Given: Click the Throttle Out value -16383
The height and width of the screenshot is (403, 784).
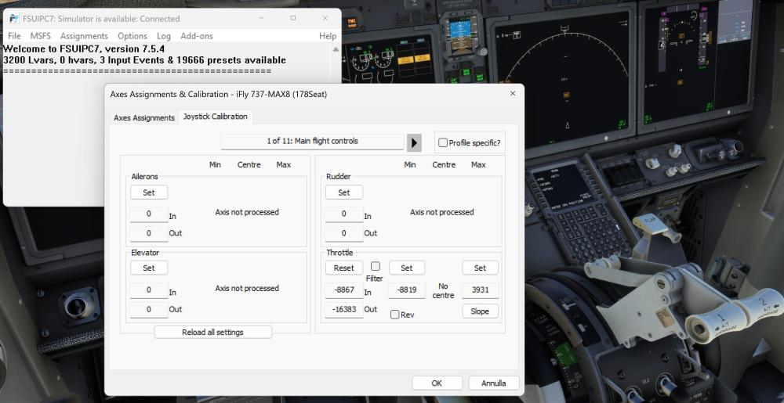Looking at the screenshot, I should [344, 310].
